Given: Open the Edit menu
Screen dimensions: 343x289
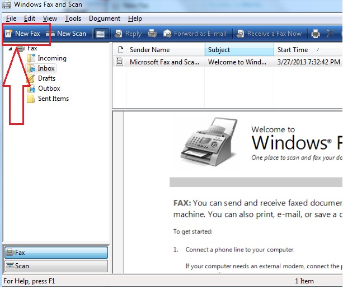Looking at the screenshot, I should tap(30, 18).
